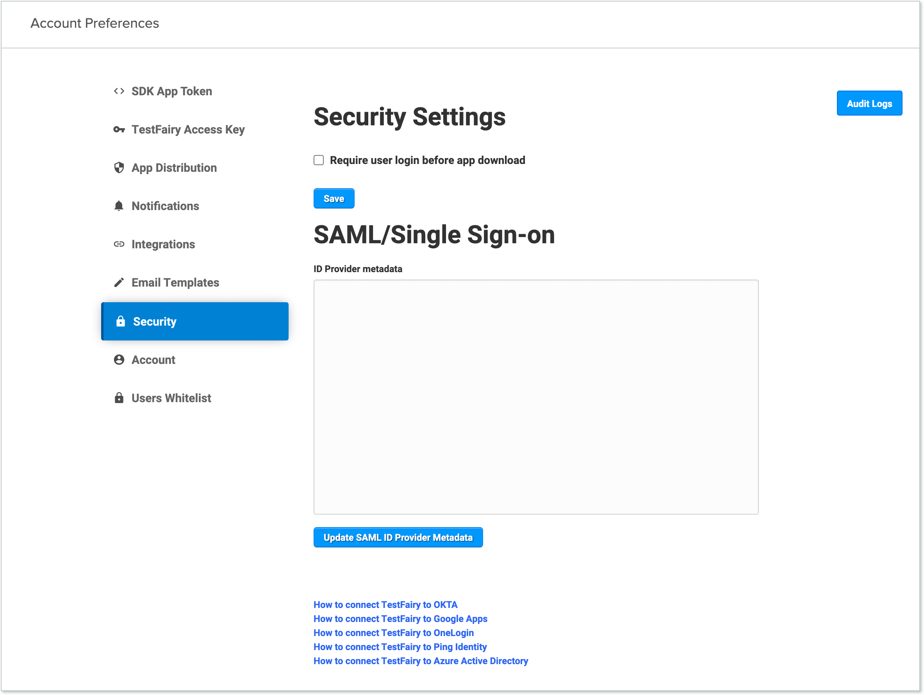Select the Integrations link icon
Viewport: 924px width, 695px height.
pos(119,244)
